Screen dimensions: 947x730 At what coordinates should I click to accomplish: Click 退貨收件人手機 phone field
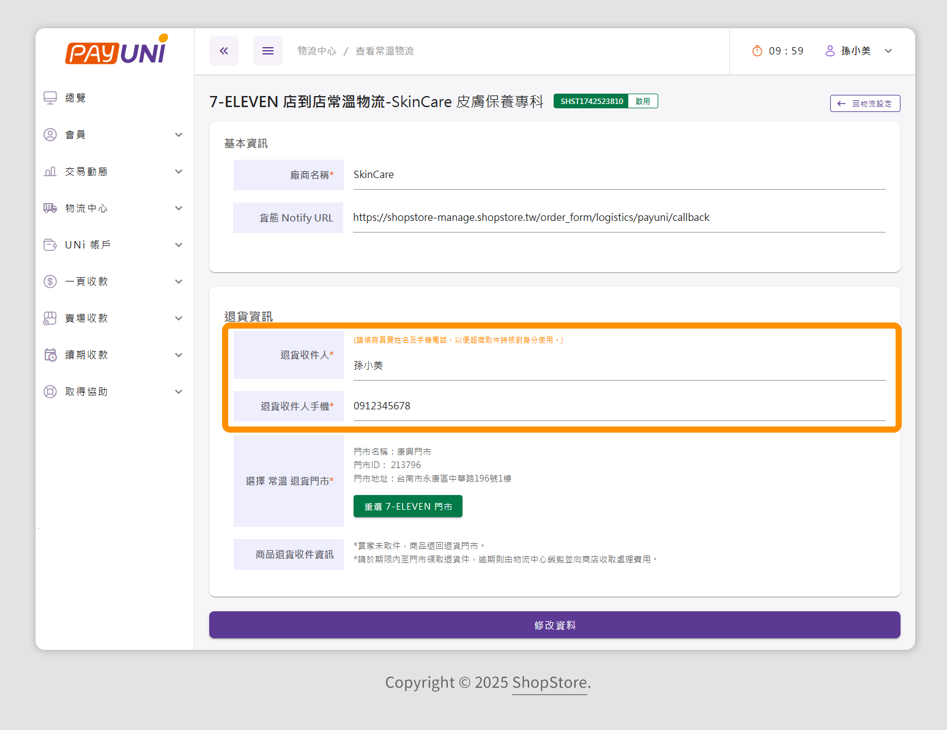(619, 406)
